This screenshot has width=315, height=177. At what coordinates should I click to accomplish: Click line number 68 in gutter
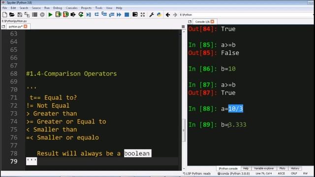pos(14,74)
